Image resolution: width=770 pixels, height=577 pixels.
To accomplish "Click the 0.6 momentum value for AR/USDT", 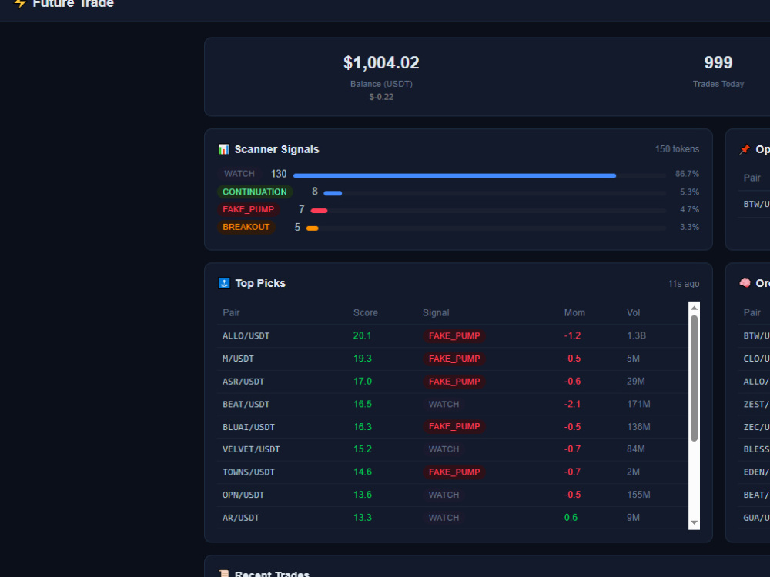I will 571,518.
